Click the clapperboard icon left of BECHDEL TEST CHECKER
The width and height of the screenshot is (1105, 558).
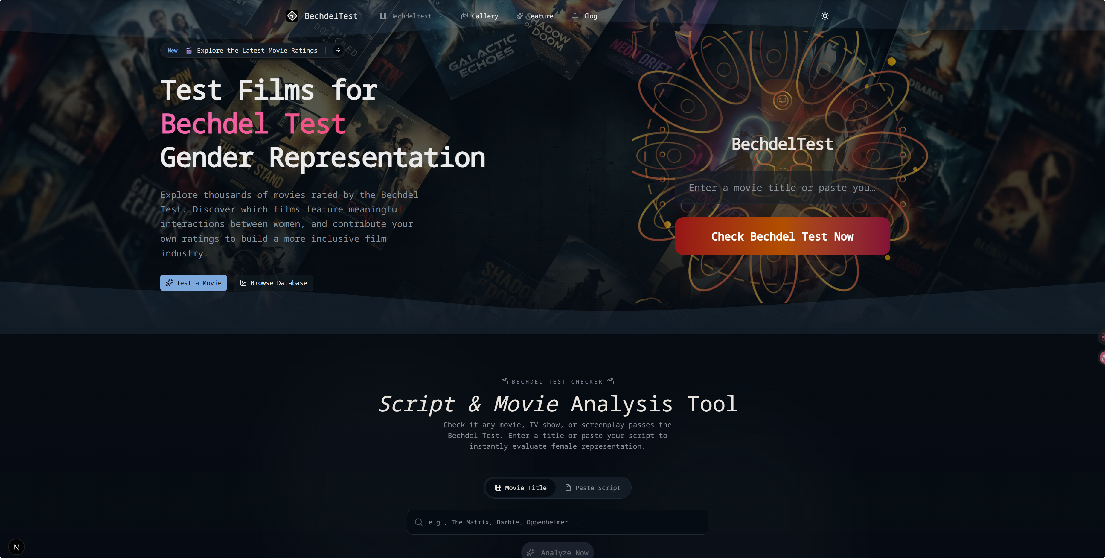[x=505, y=381]
